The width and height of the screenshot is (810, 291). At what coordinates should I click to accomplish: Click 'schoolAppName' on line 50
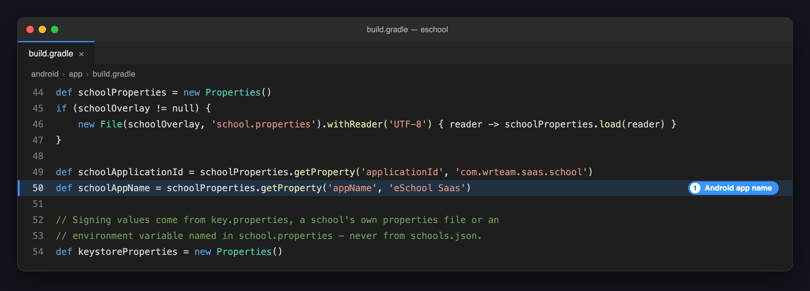click(114, 188)
